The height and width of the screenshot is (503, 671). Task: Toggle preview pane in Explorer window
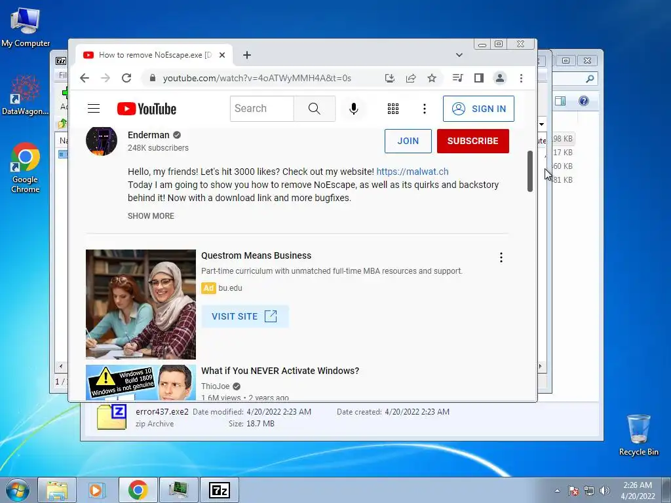click(560, 101)
